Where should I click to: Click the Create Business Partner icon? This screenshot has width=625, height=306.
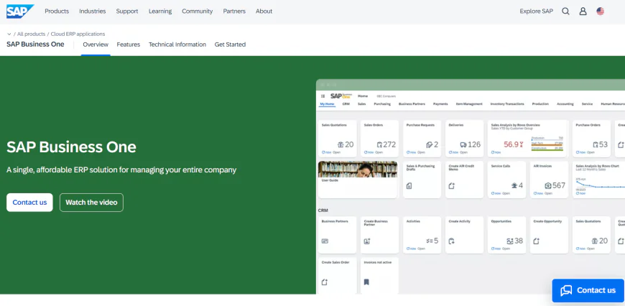(367, 241)
